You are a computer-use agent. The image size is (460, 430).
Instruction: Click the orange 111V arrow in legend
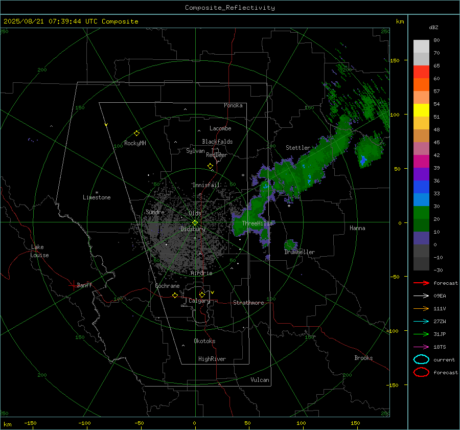[x=421, y=308]
